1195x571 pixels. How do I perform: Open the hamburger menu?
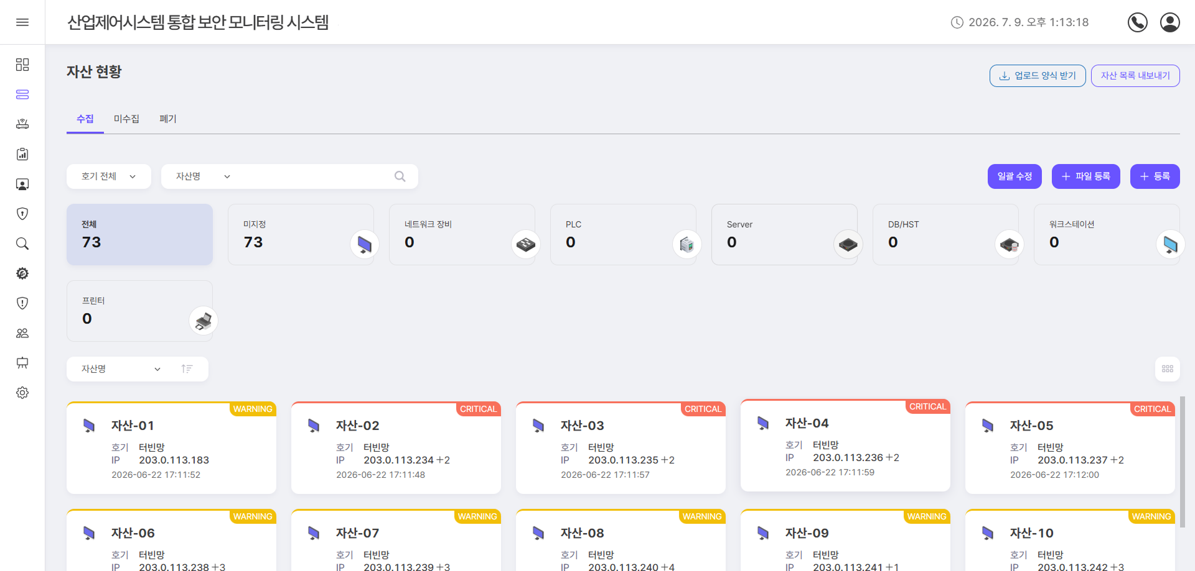click(22, 22)
